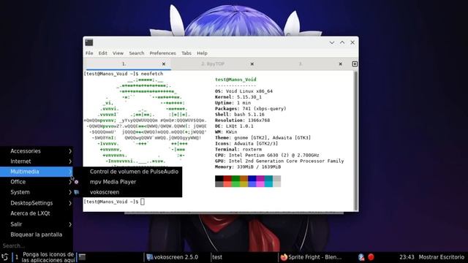The width and height of the screenshot is (468, 263).
Task: Switch to terminal tab 1
Action: pos(124,64)
